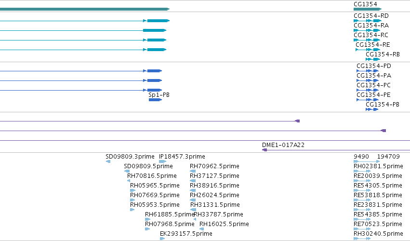Select EST RH05953.5prime
This screenshot has height=241, width=410.
click(155, 205)
